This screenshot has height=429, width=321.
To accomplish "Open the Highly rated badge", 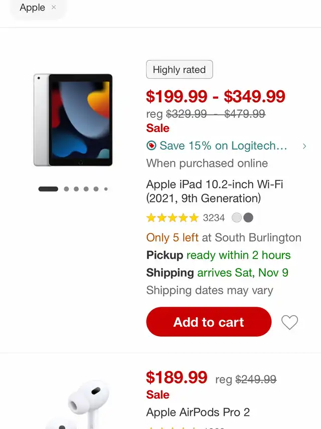I will 180,70.
